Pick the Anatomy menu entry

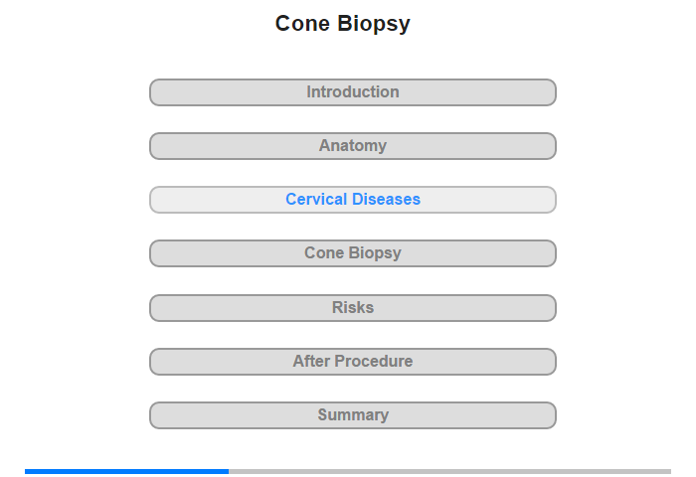coord(352,146)
